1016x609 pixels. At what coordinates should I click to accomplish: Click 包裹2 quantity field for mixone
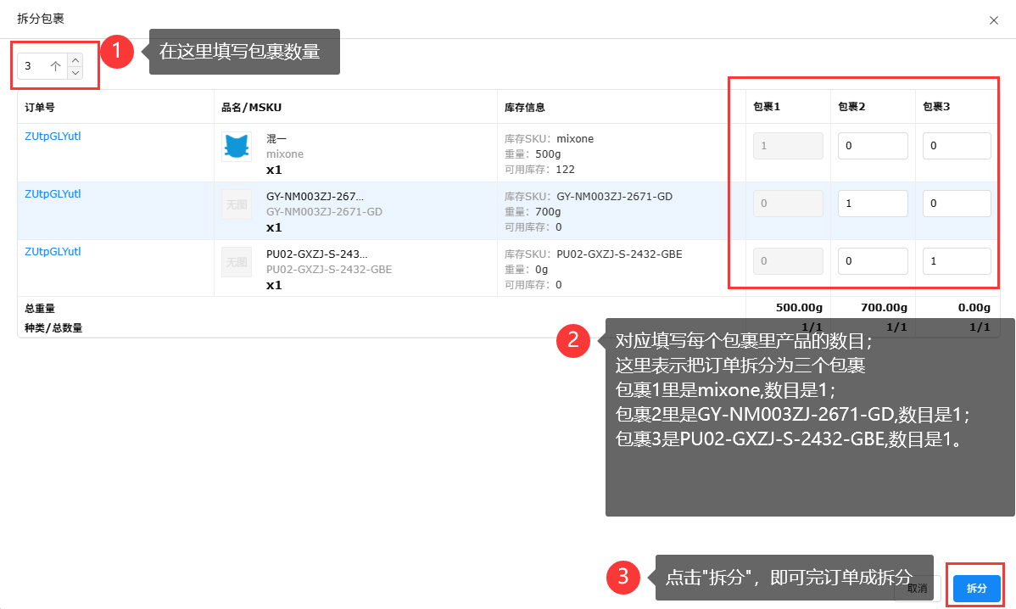tap(872, 146)
